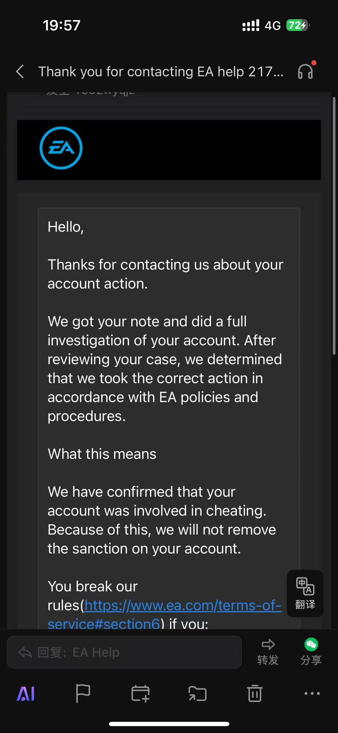
Task: Open the EA terms-of-service link
Action: pyautogui.click(x=183, y=605)
